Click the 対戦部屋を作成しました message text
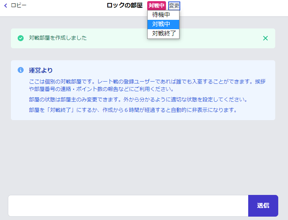 coord(58,38)
